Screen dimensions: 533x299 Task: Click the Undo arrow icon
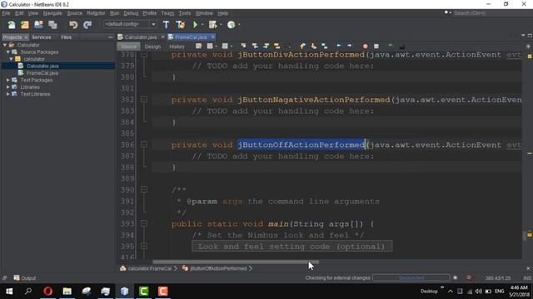point(73,24)
